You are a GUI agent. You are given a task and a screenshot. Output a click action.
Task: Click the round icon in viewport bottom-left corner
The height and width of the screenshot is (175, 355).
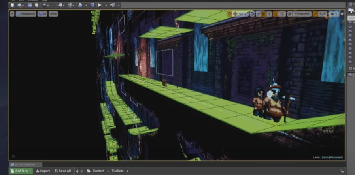13,156
